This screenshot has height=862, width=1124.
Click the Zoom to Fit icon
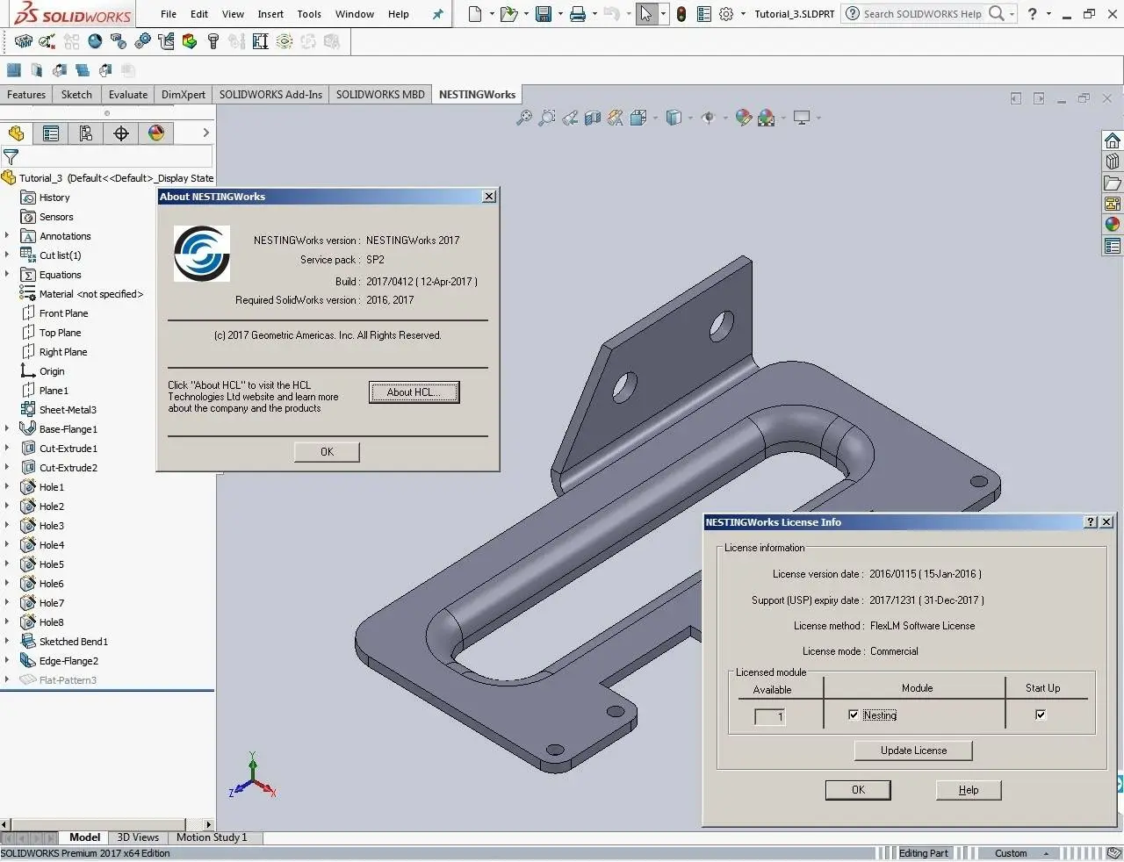[x=523, y=118]
